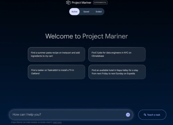Image resolution: width=173 pixels, height=125 pixels.
Task: Choose the Climatebase data engineer jobs suggestion
Action: [x=117, y=54]
